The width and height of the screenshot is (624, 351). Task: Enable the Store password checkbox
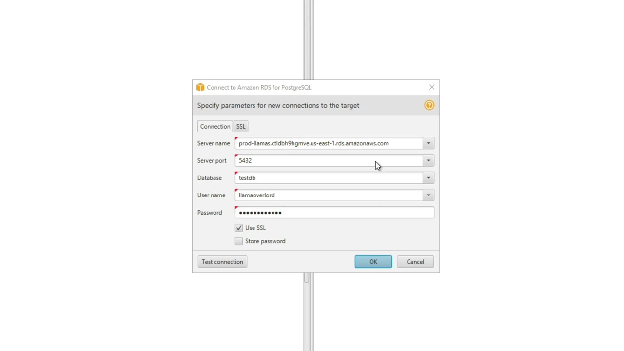pyautogui.click(x=239, y=241)
